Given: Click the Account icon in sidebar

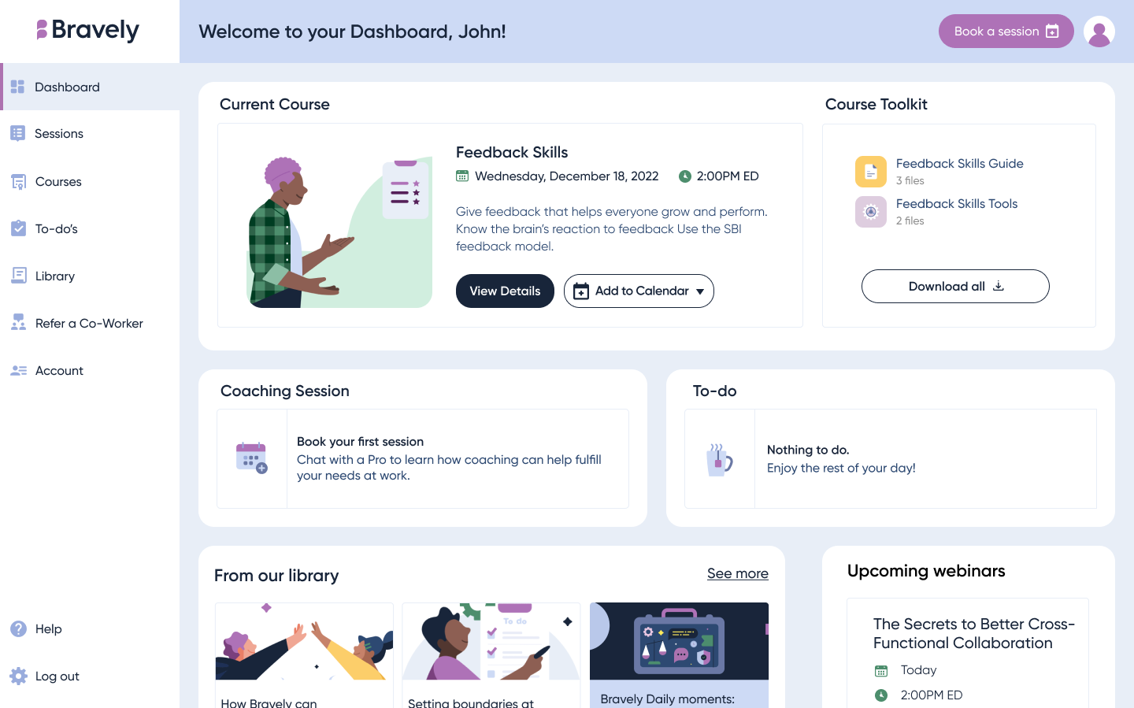Looking at the screenshot, I should pos(19,370).
